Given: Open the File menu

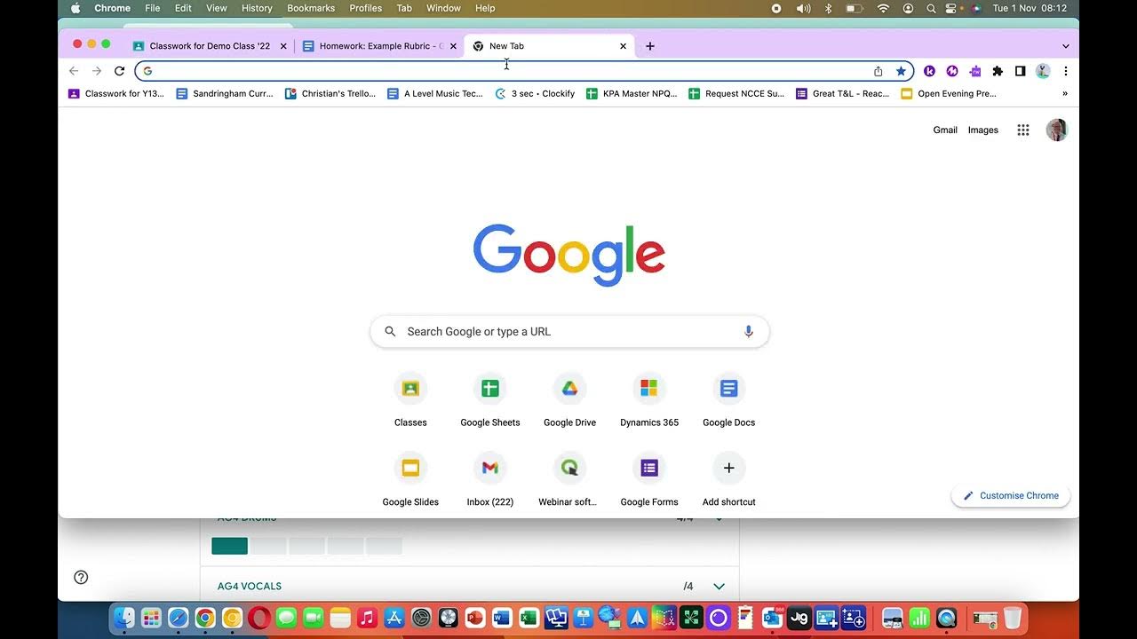Looking at the screenshot, I should [x=153, y=8].
